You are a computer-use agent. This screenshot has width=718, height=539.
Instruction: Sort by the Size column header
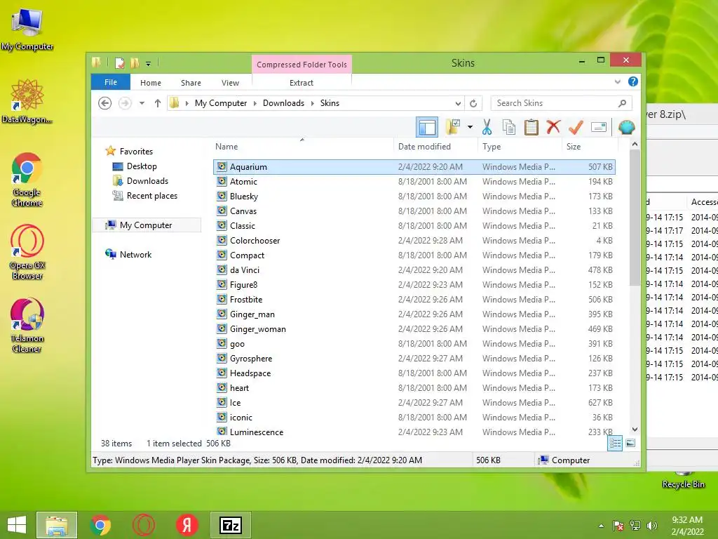click(x=589, y=147)
